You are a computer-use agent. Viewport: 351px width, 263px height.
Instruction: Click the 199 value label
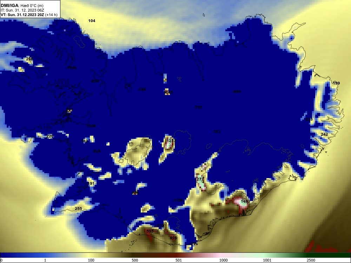coord(336,83)
